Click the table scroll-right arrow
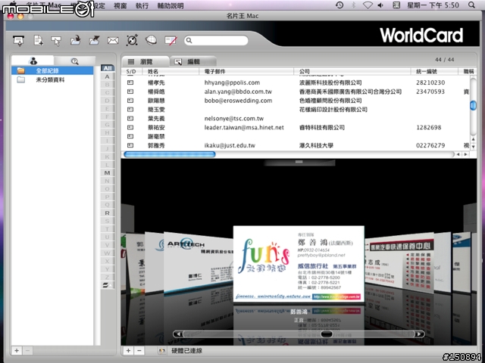Image resolution: width=485 pixels, height=363 pixels. point(465,154)
